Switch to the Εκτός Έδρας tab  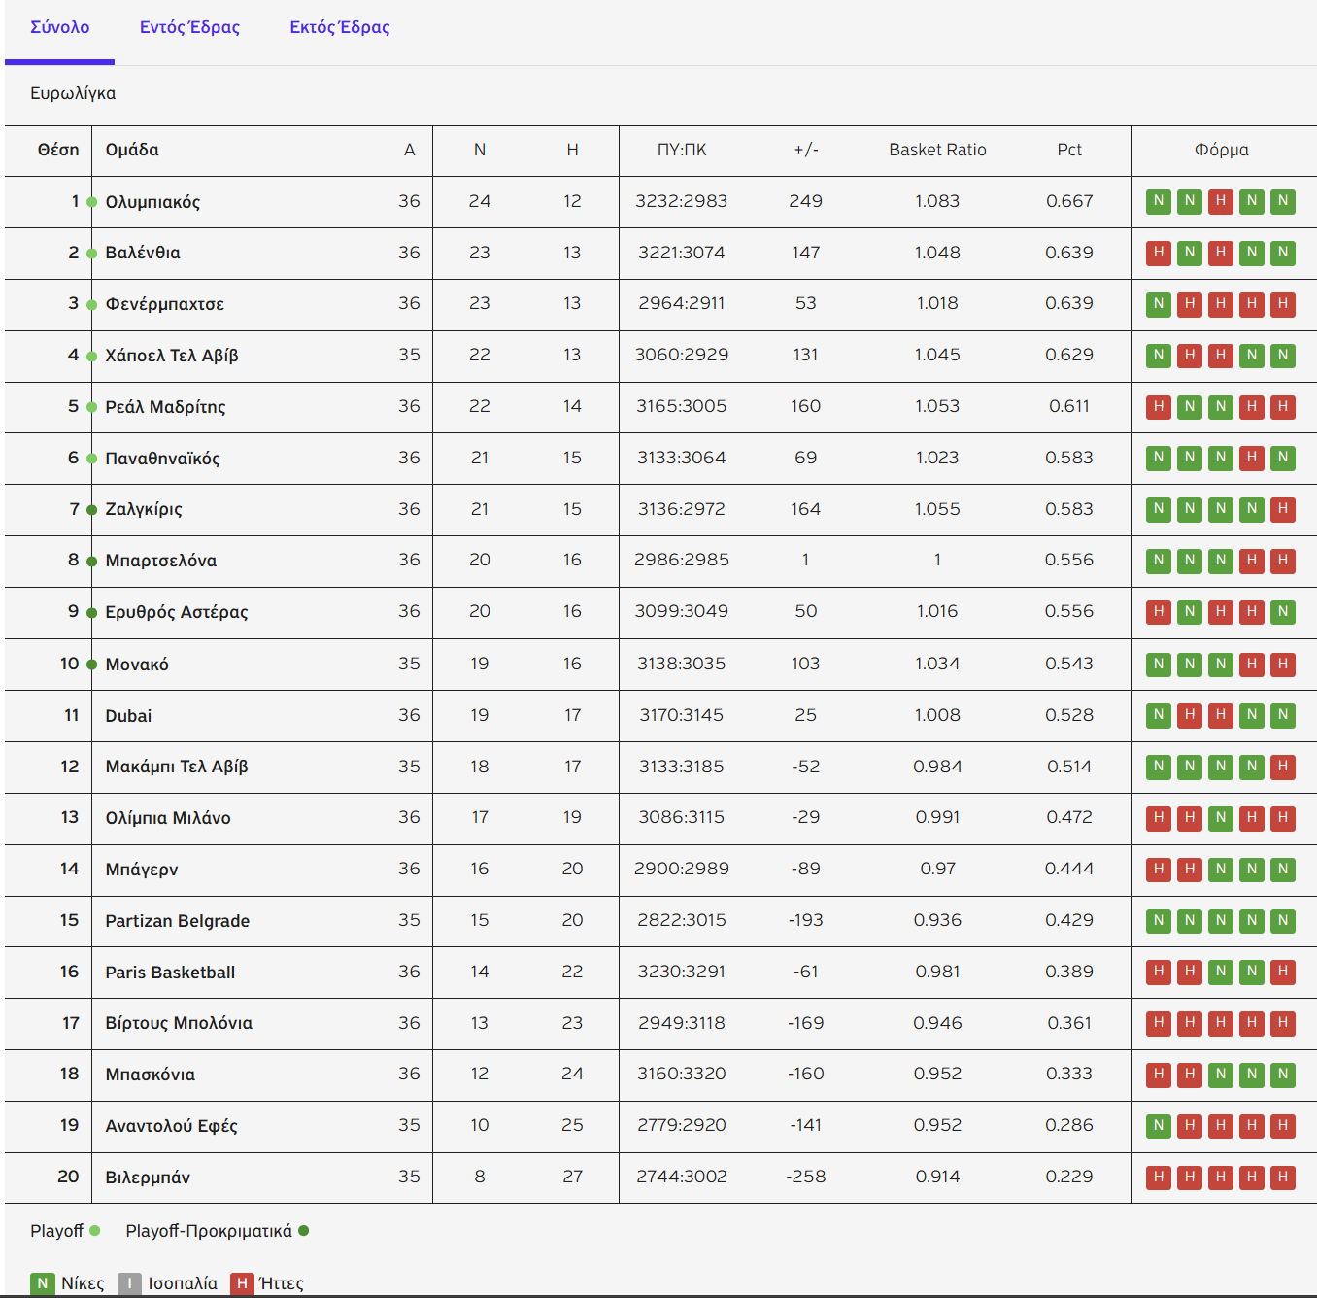pyautogui.click(x=339, y=27)
